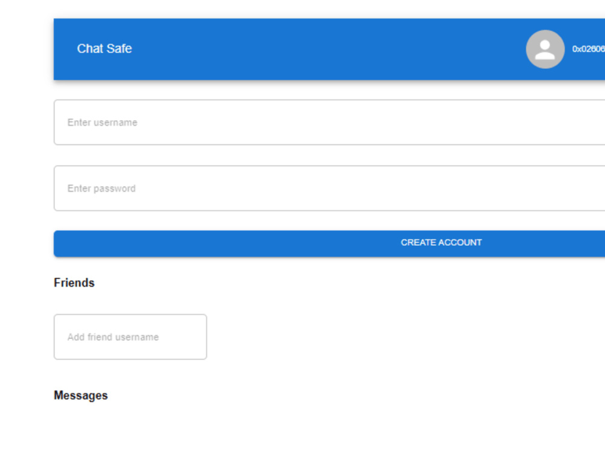Click the Friends section heading
This screenshot has width=605, height=453.
click(x=74, y=283)
